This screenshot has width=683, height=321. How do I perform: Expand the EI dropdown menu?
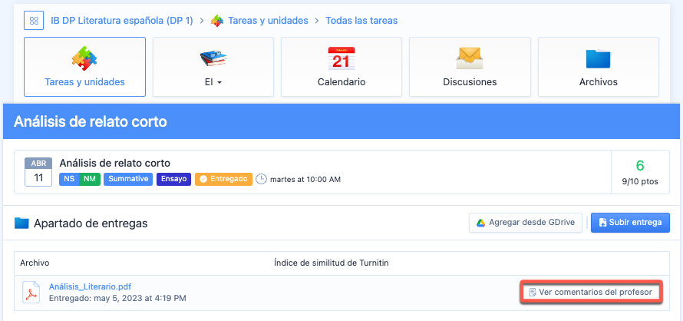pos(213,82)
